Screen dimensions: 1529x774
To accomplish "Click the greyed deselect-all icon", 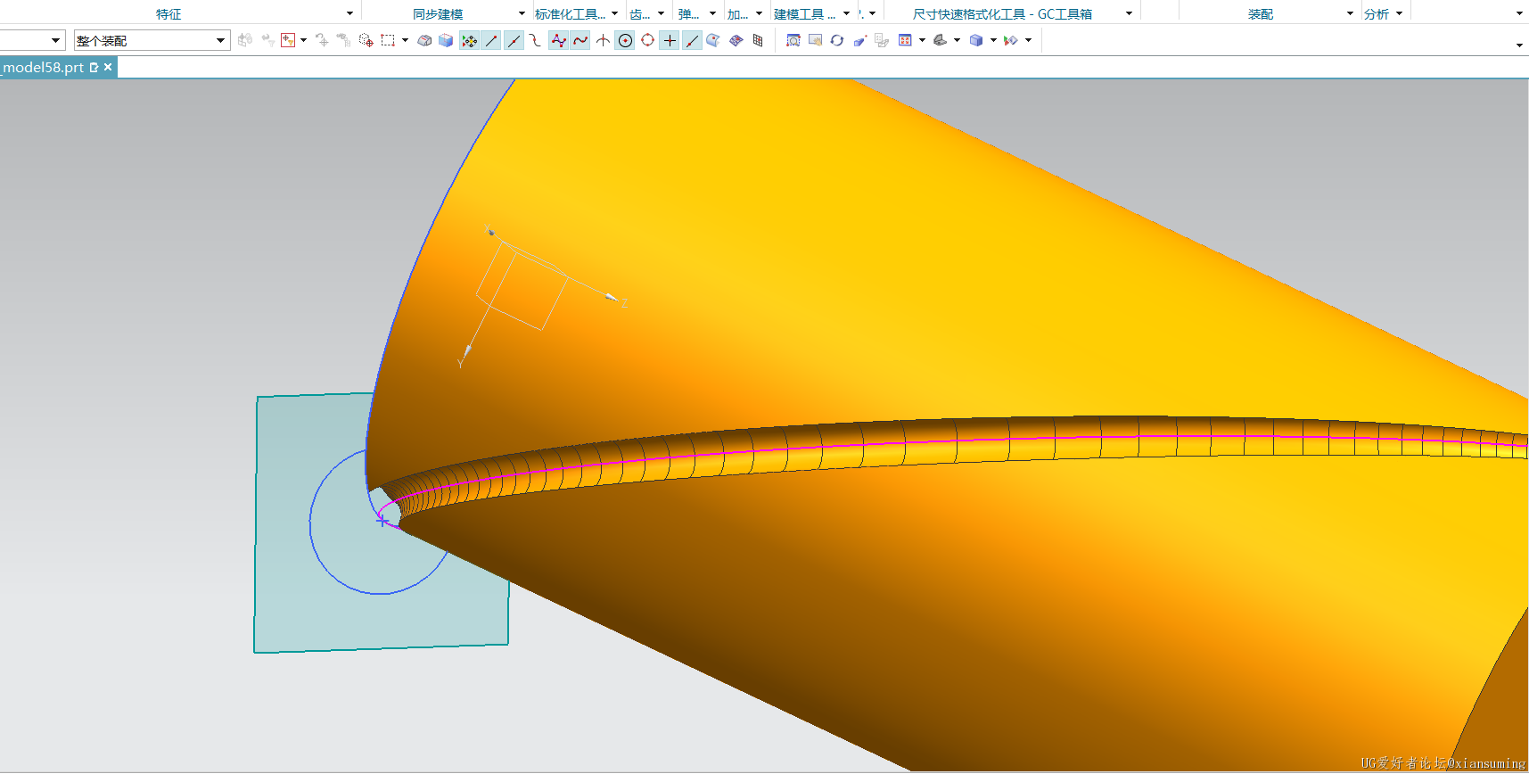I will (x=267, y=40).
